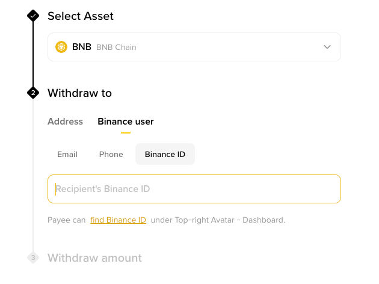
Task: Open the find Binance ID link
Action: pyautogui.click(x=118, y=220)
